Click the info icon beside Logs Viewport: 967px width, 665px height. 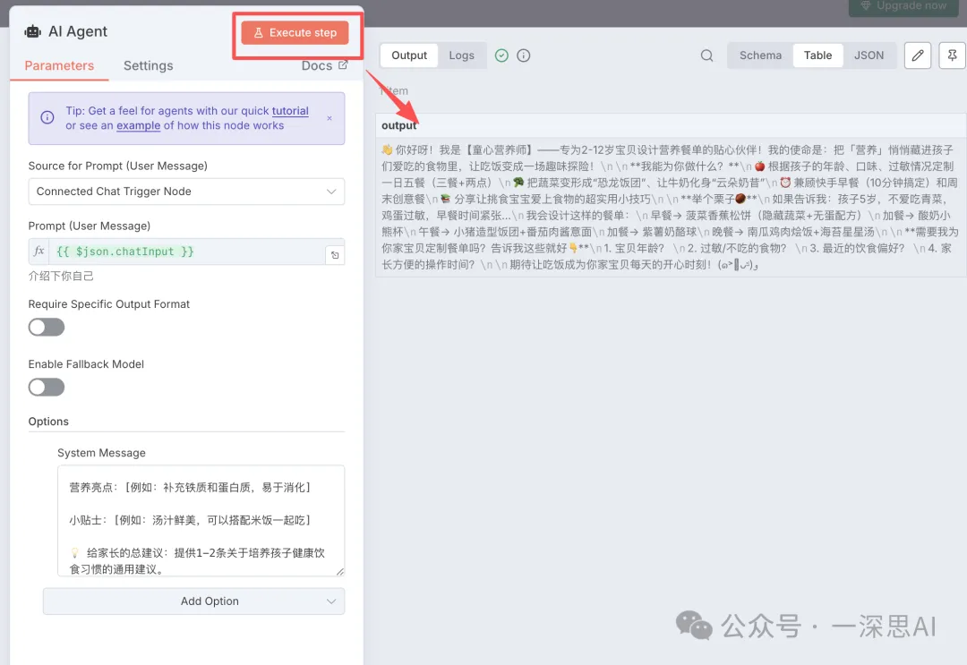click(x=524, y=55)
